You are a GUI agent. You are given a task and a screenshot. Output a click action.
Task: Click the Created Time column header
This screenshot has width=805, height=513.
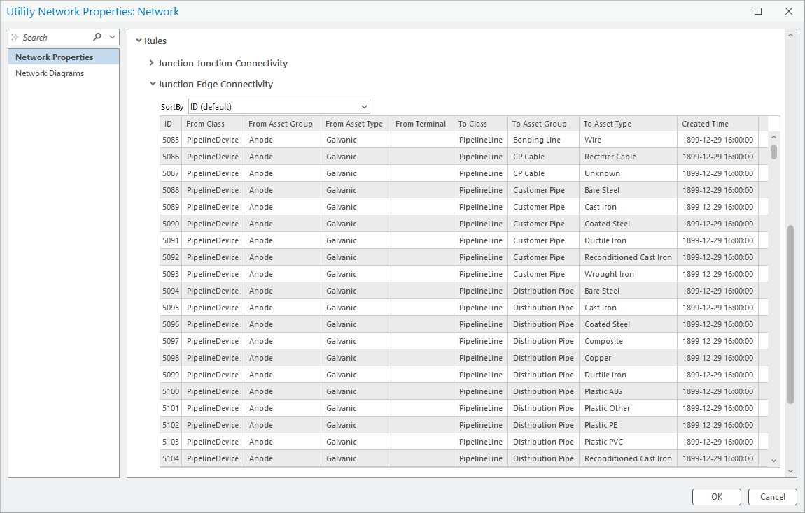click(706, 124)
